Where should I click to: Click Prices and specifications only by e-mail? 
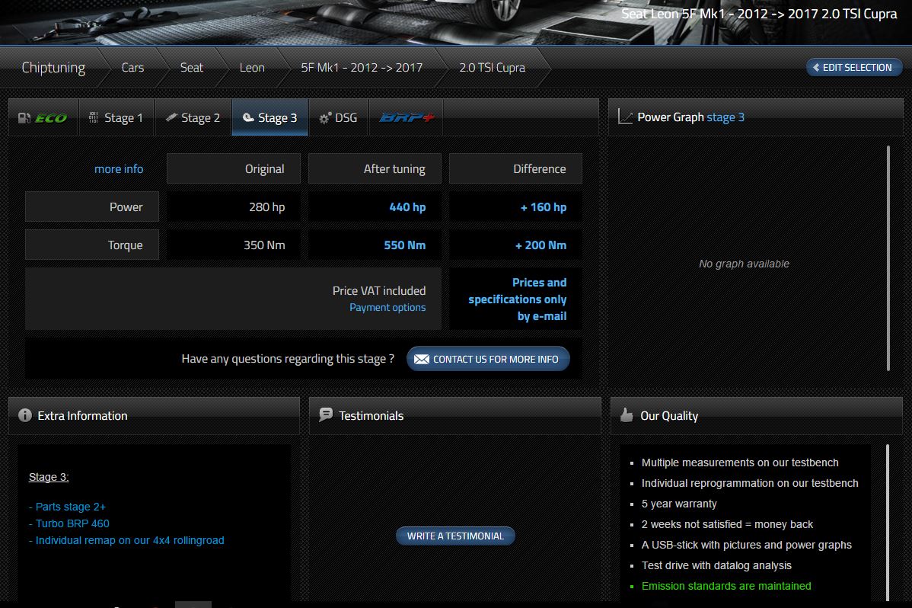[517, 299]
